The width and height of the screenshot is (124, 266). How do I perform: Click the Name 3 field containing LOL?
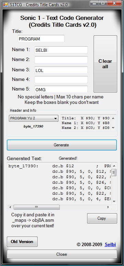(x=61, y=70)
